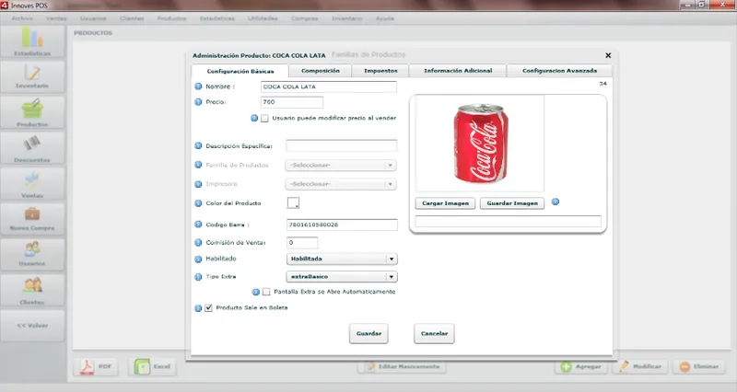
Task: Open the Color del Producto swatch
Action: (293, 202)
